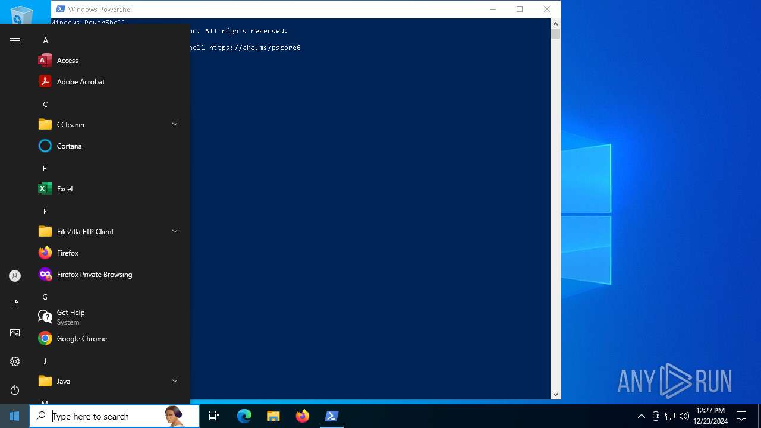This screenshot has height=428, width=761.
Task: Click the letter F section header
Action: point(45,212)
